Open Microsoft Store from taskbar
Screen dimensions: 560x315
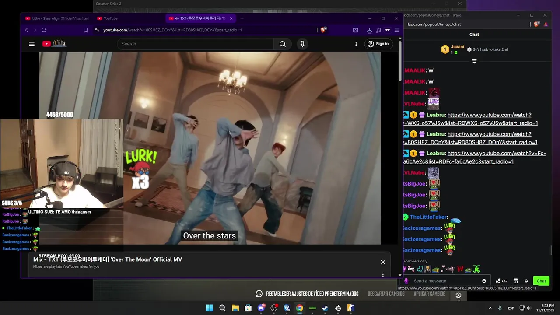coord(248,308)
